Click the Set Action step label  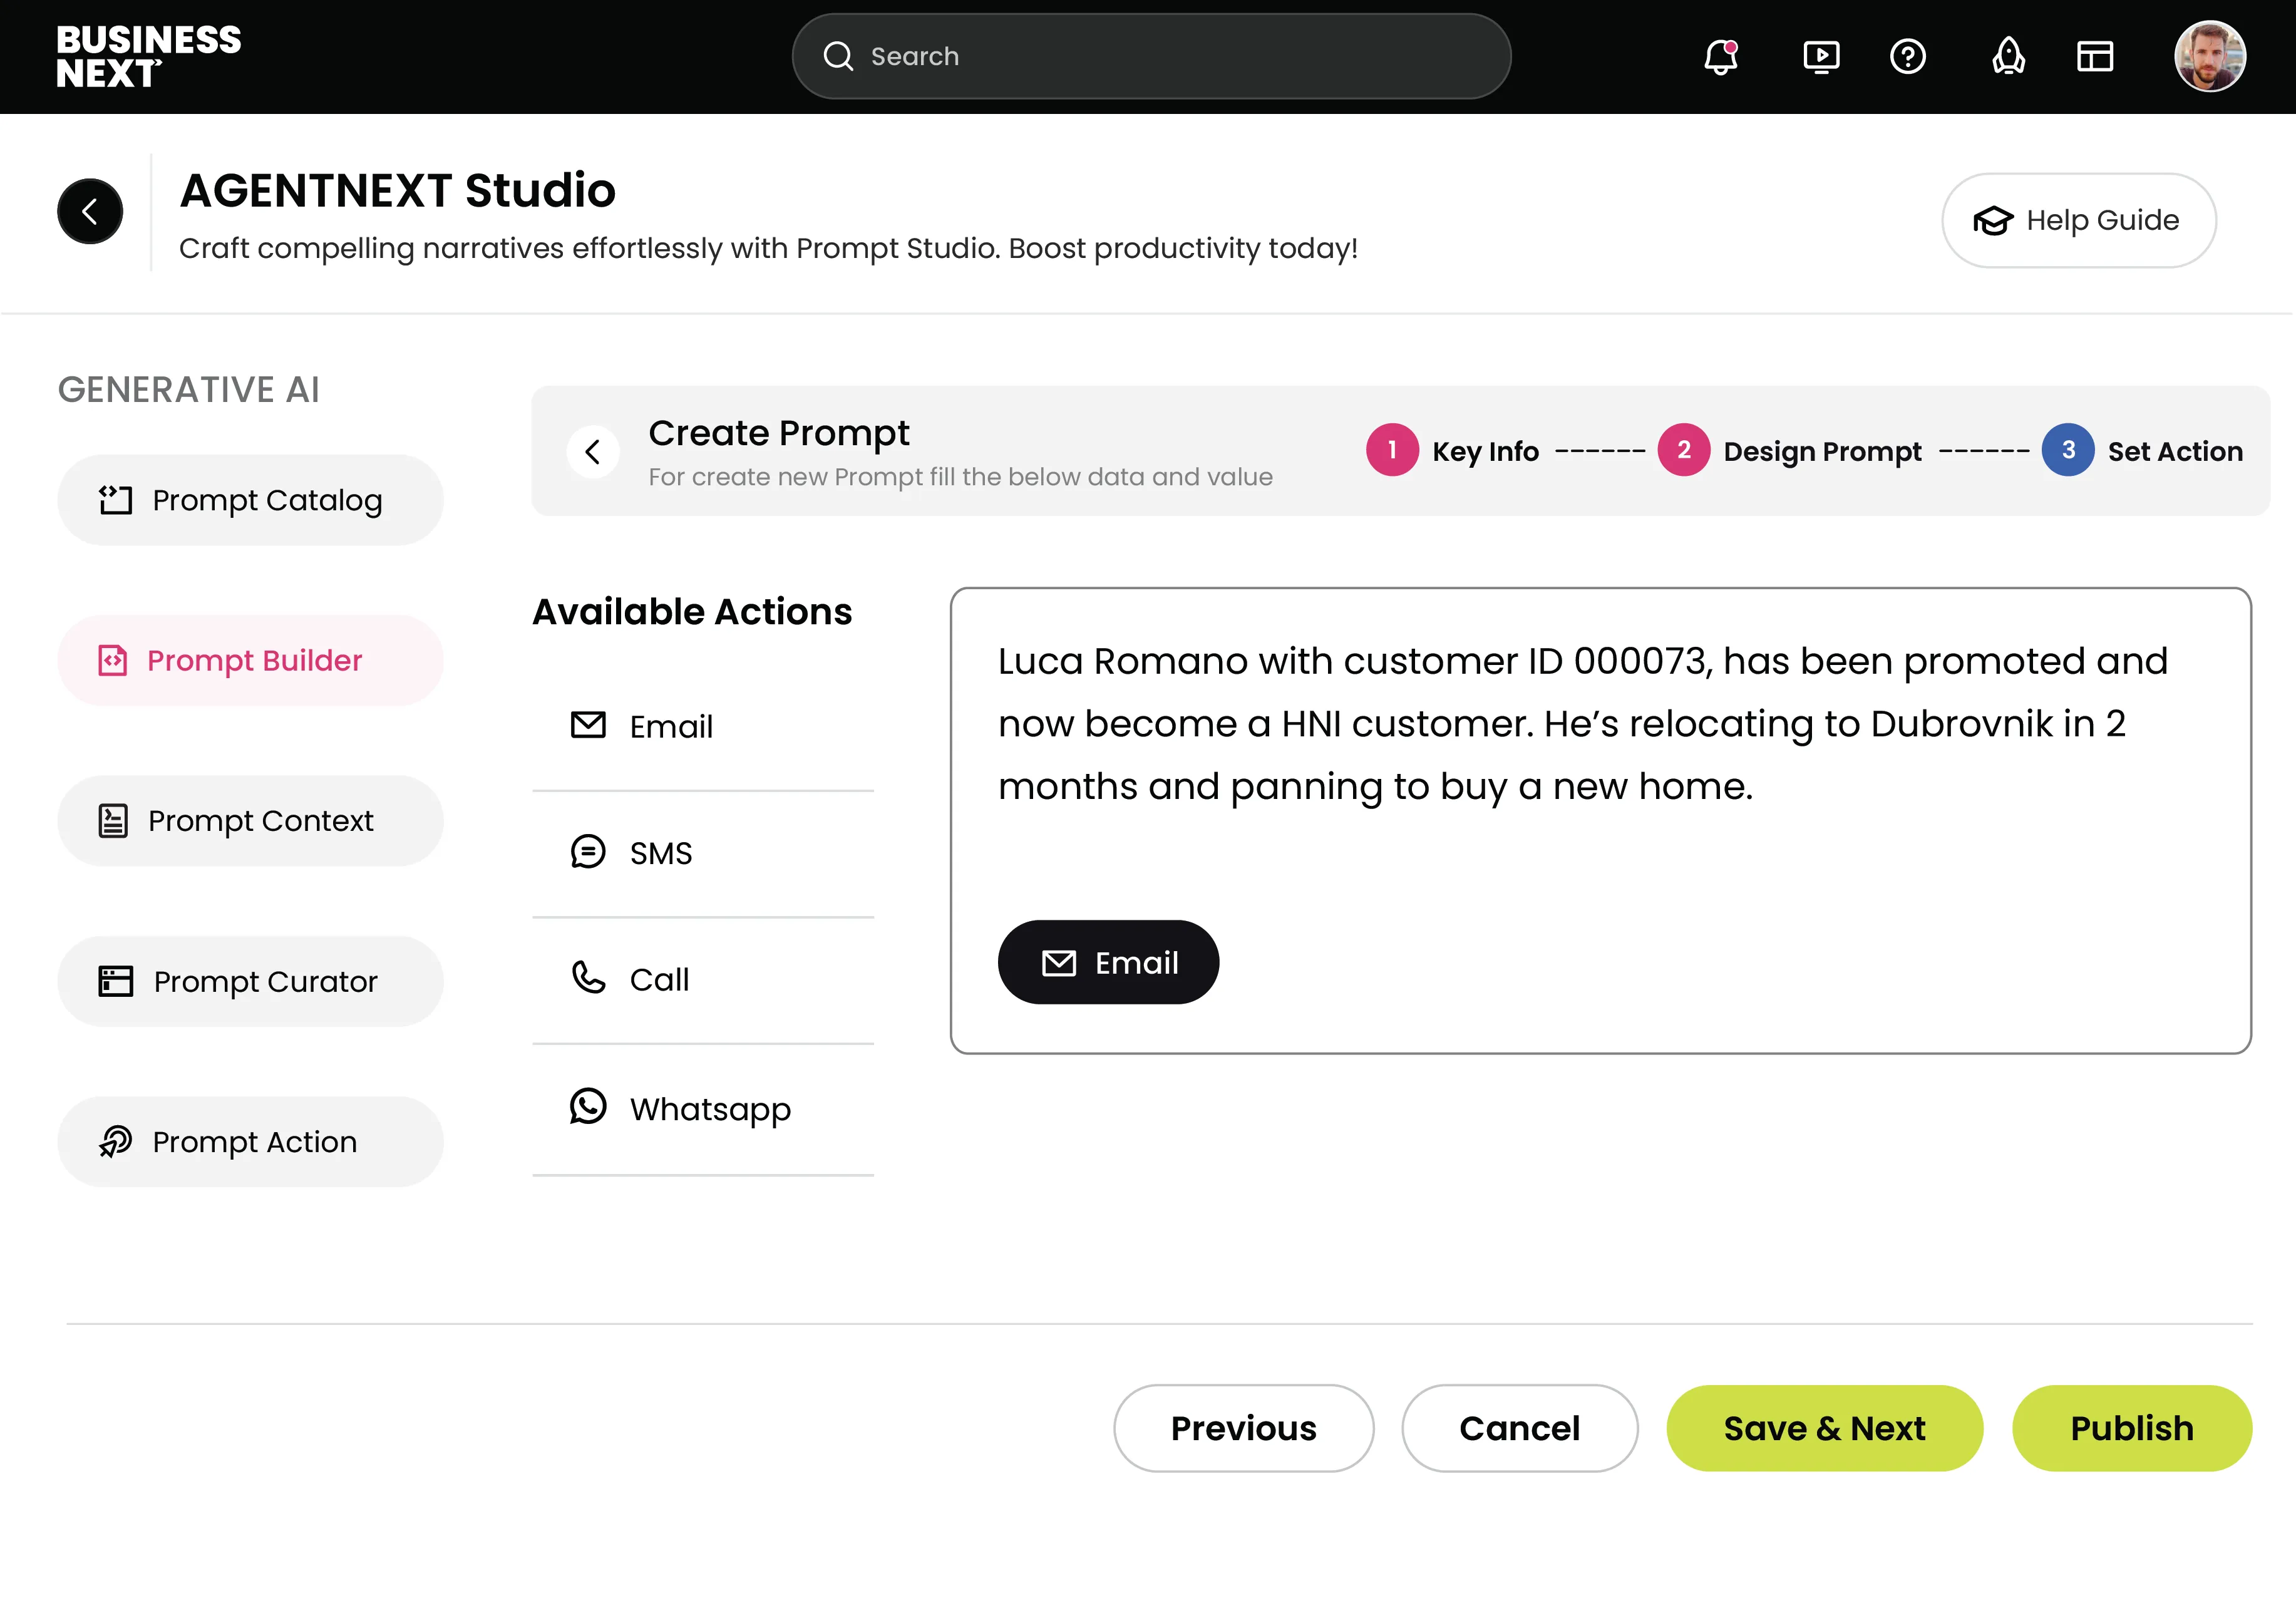2175,452
